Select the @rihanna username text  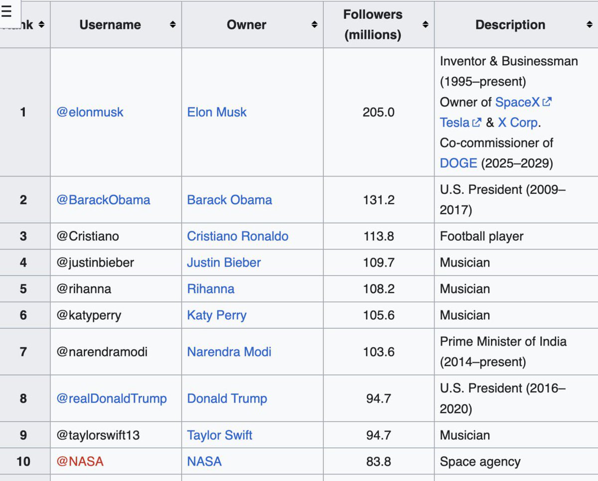[x=84, y=289]
